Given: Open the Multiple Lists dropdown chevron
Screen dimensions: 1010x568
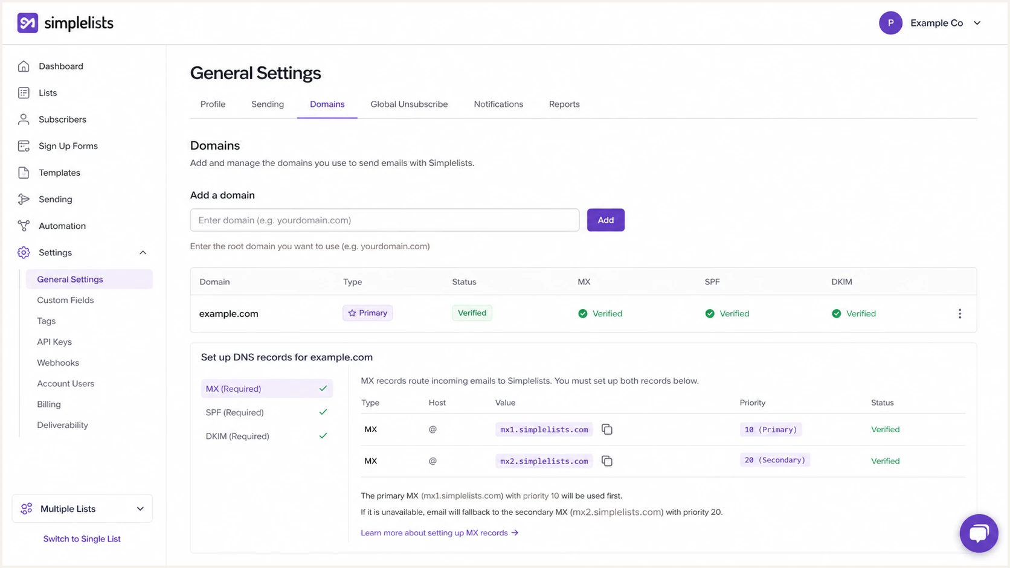Looking at the screenshot, I should pyautogui.click(x=140, y=509).
